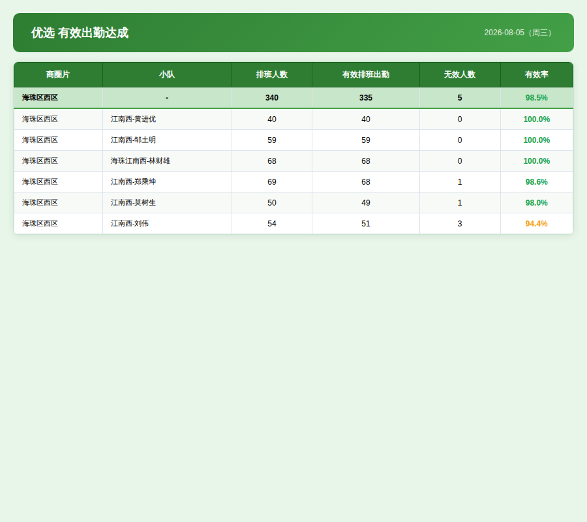
Task: Select team 海珠江南西-林财雄
Action: point(140,161)
